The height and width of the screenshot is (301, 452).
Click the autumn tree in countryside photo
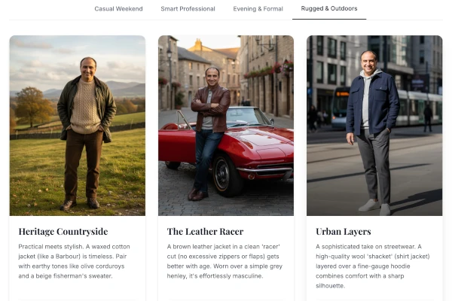tap(33, 107)
